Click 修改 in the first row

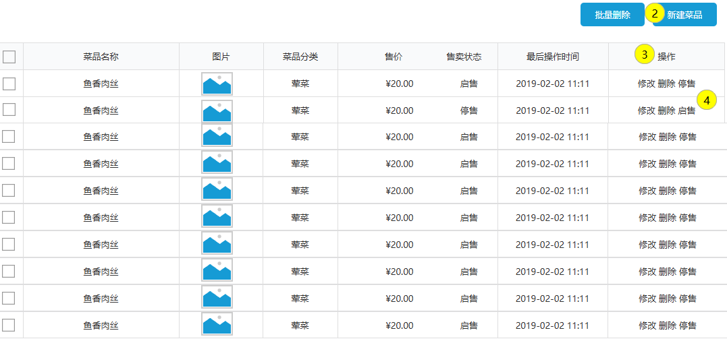pyautogui.click(x=646, y=84)
